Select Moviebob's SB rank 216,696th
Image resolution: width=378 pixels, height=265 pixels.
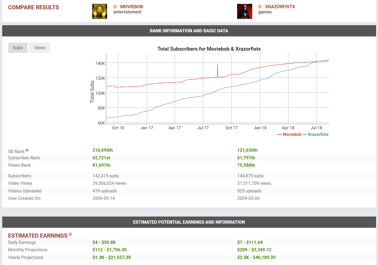103,150
